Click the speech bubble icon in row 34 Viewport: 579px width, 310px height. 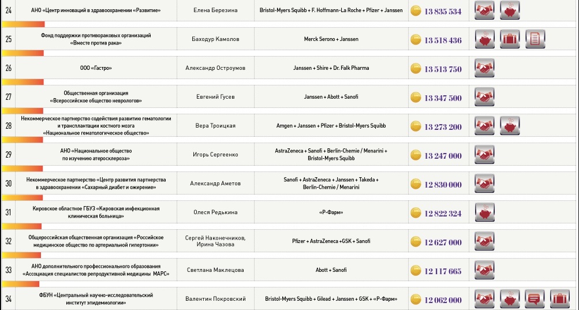point(535,299)
